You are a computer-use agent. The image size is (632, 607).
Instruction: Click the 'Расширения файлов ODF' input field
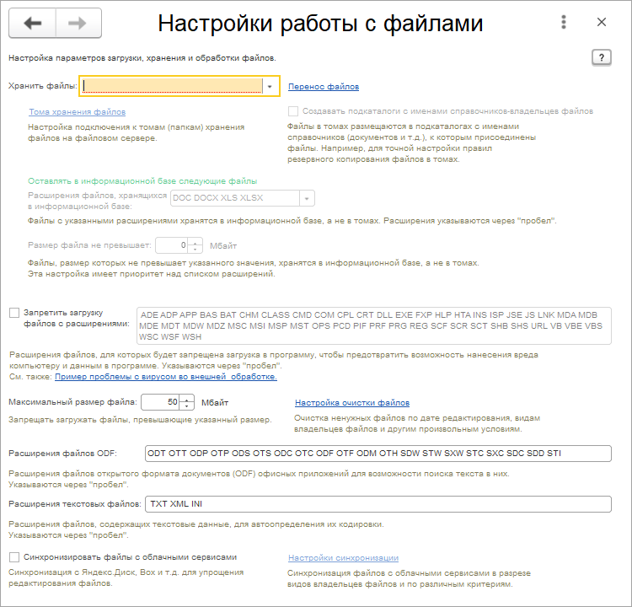(378, 454)
